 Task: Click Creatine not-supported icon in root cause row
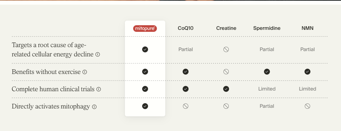226,49
